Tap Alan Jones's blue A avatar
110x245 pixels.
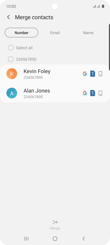12,93
